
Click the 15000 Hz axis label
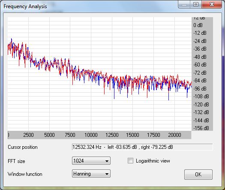[x=132, y=135]
